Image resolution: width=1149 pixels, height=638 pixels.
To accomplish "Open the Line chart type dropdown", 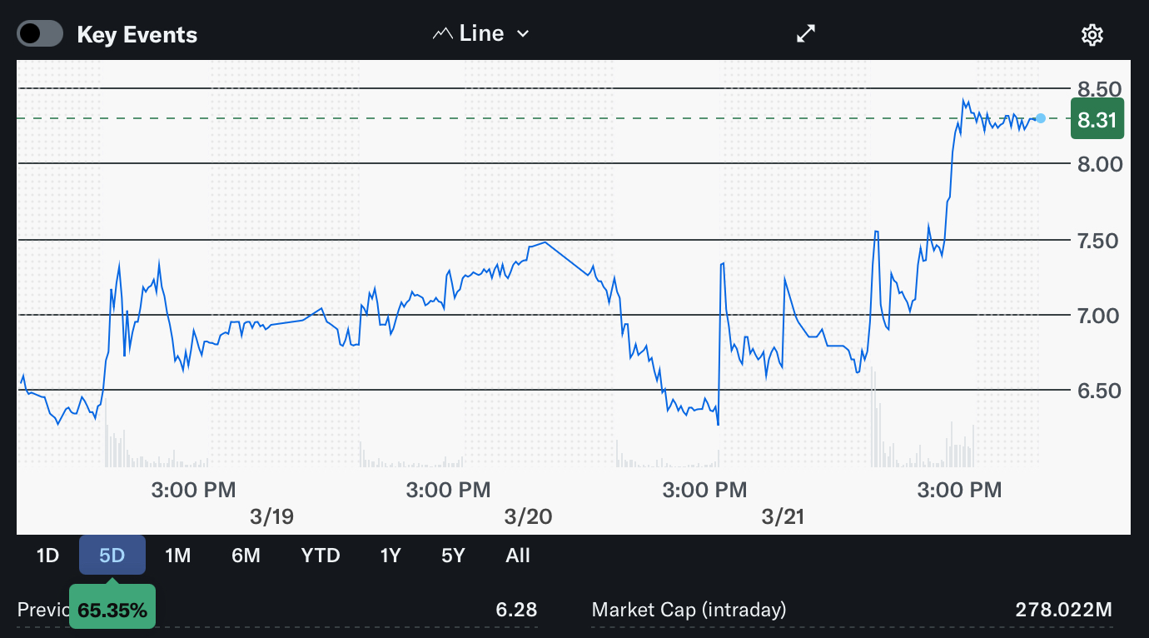I will [x=481, y=33].
